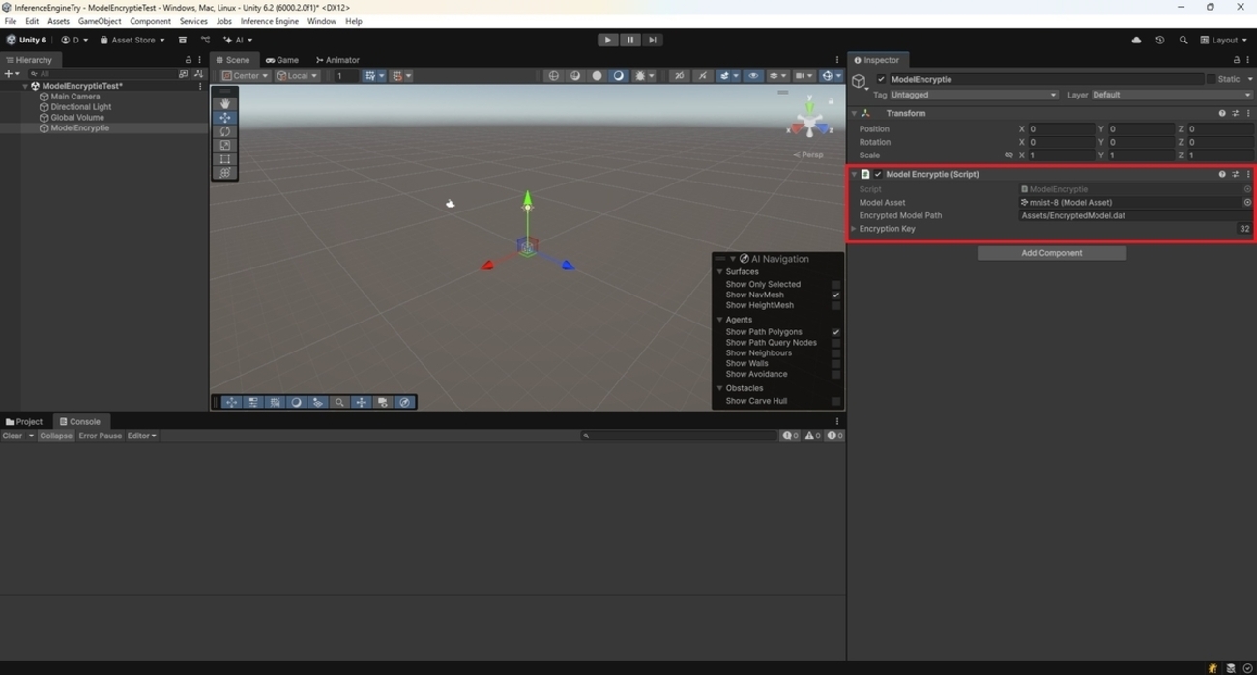Toggle Show Path Polygons checkbox
The image size is (1257, 675).
click(835, 332)
